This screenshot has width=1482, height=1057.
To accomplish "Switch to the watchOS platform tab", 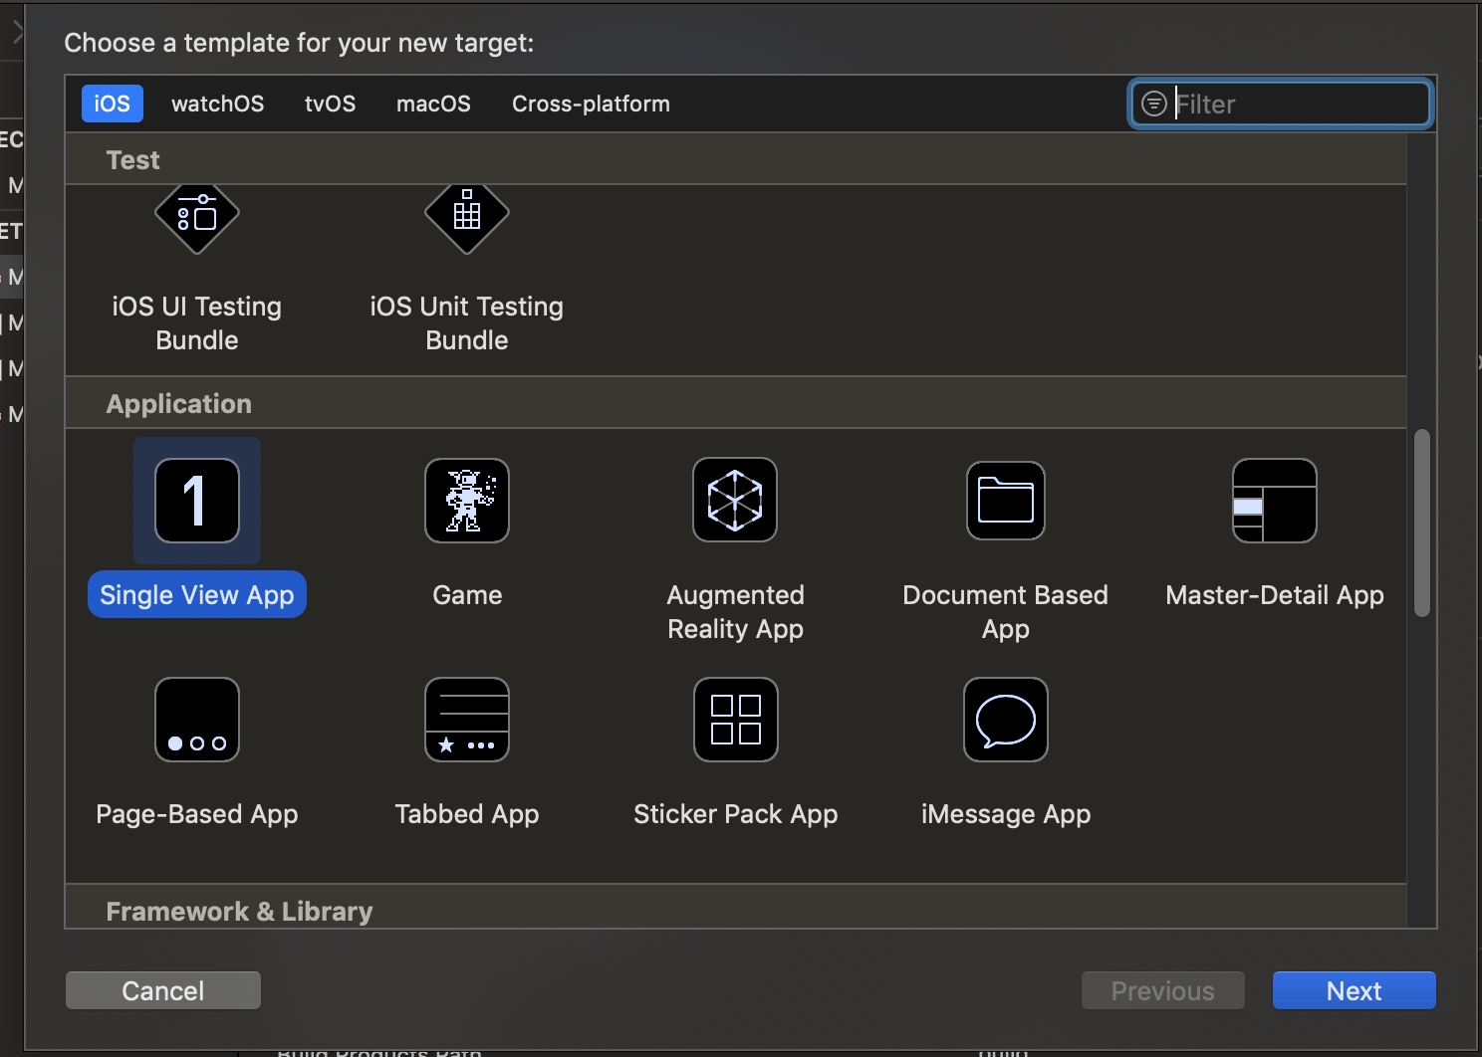I will coord(218,104).
